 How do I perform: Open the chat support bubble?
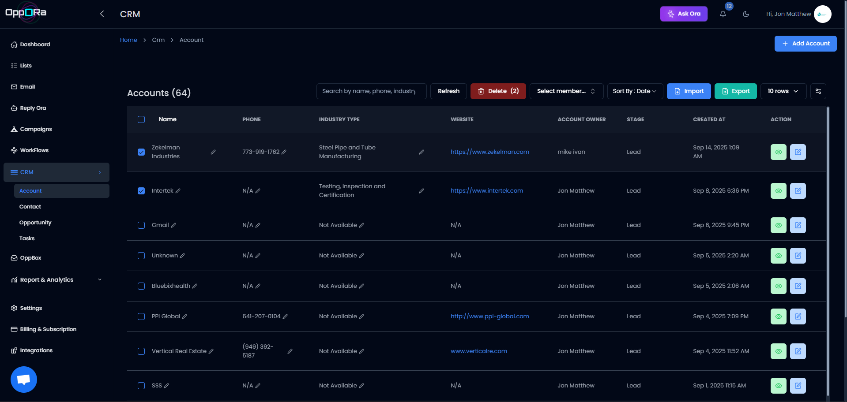click(x=24, y=379)
